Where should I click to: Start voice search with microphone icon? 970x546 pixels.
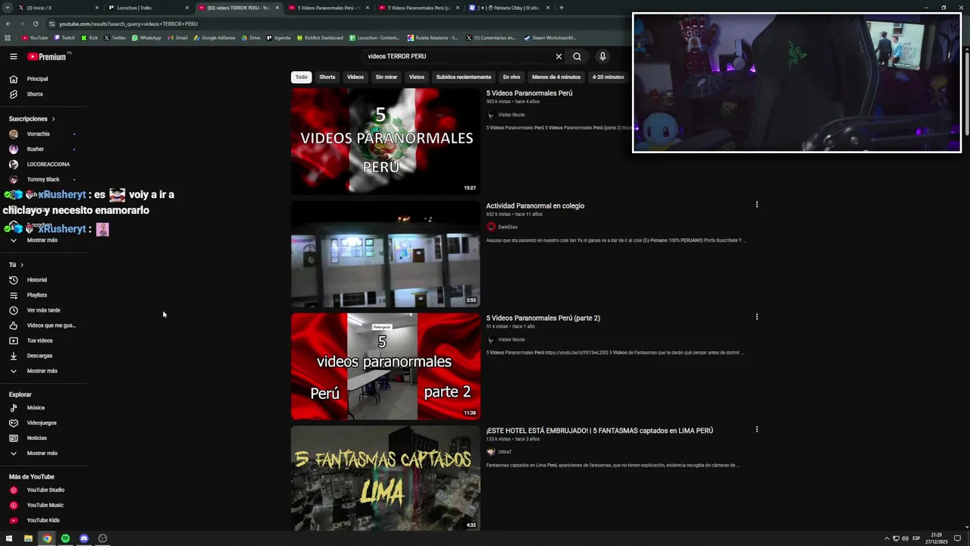tap(602, 56)
